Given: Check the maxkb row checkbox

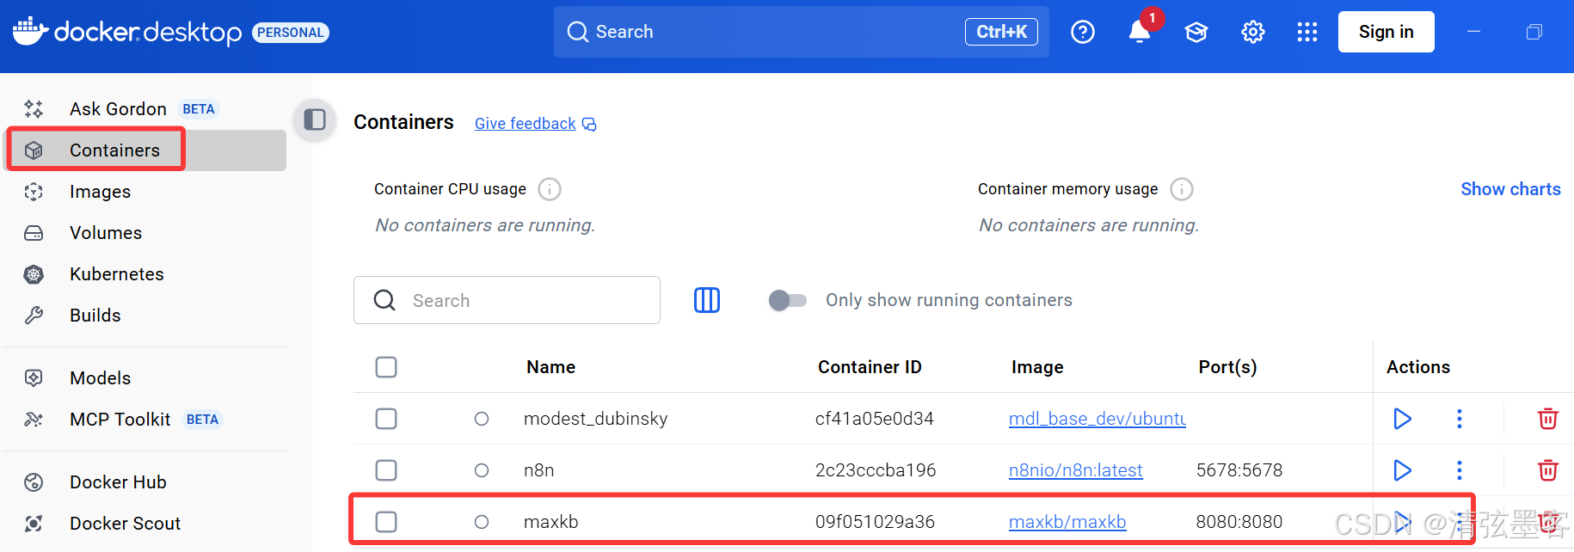Looking at the screenshot, I should click(x=386, y=522).
